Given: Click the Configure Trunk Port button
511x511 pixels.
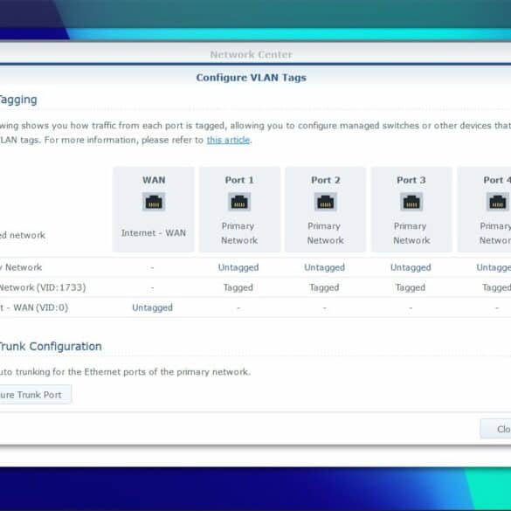Looking at the screenshot, I should [35, 395].
